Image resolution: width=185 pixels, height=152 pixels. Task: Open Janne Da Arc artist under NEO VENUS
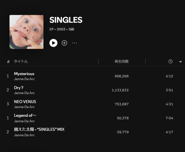click(24, 107)
